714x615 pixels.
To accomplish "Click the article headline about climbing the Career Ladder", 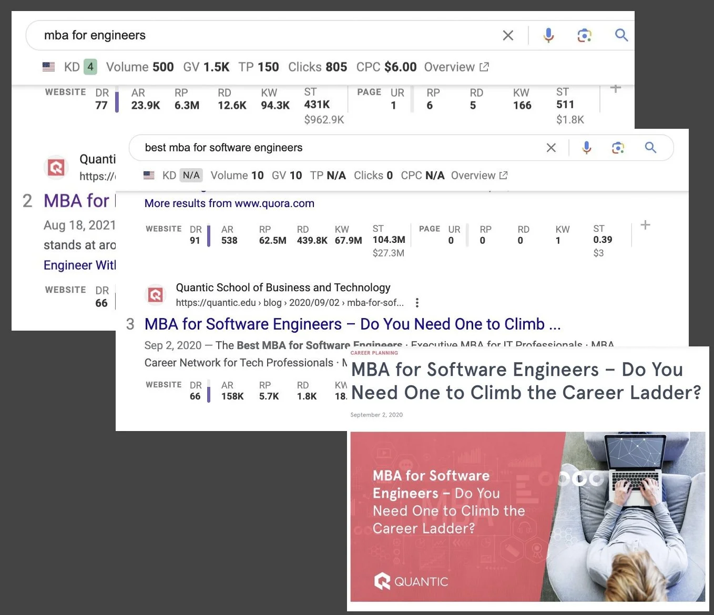I will pos(526,381).
